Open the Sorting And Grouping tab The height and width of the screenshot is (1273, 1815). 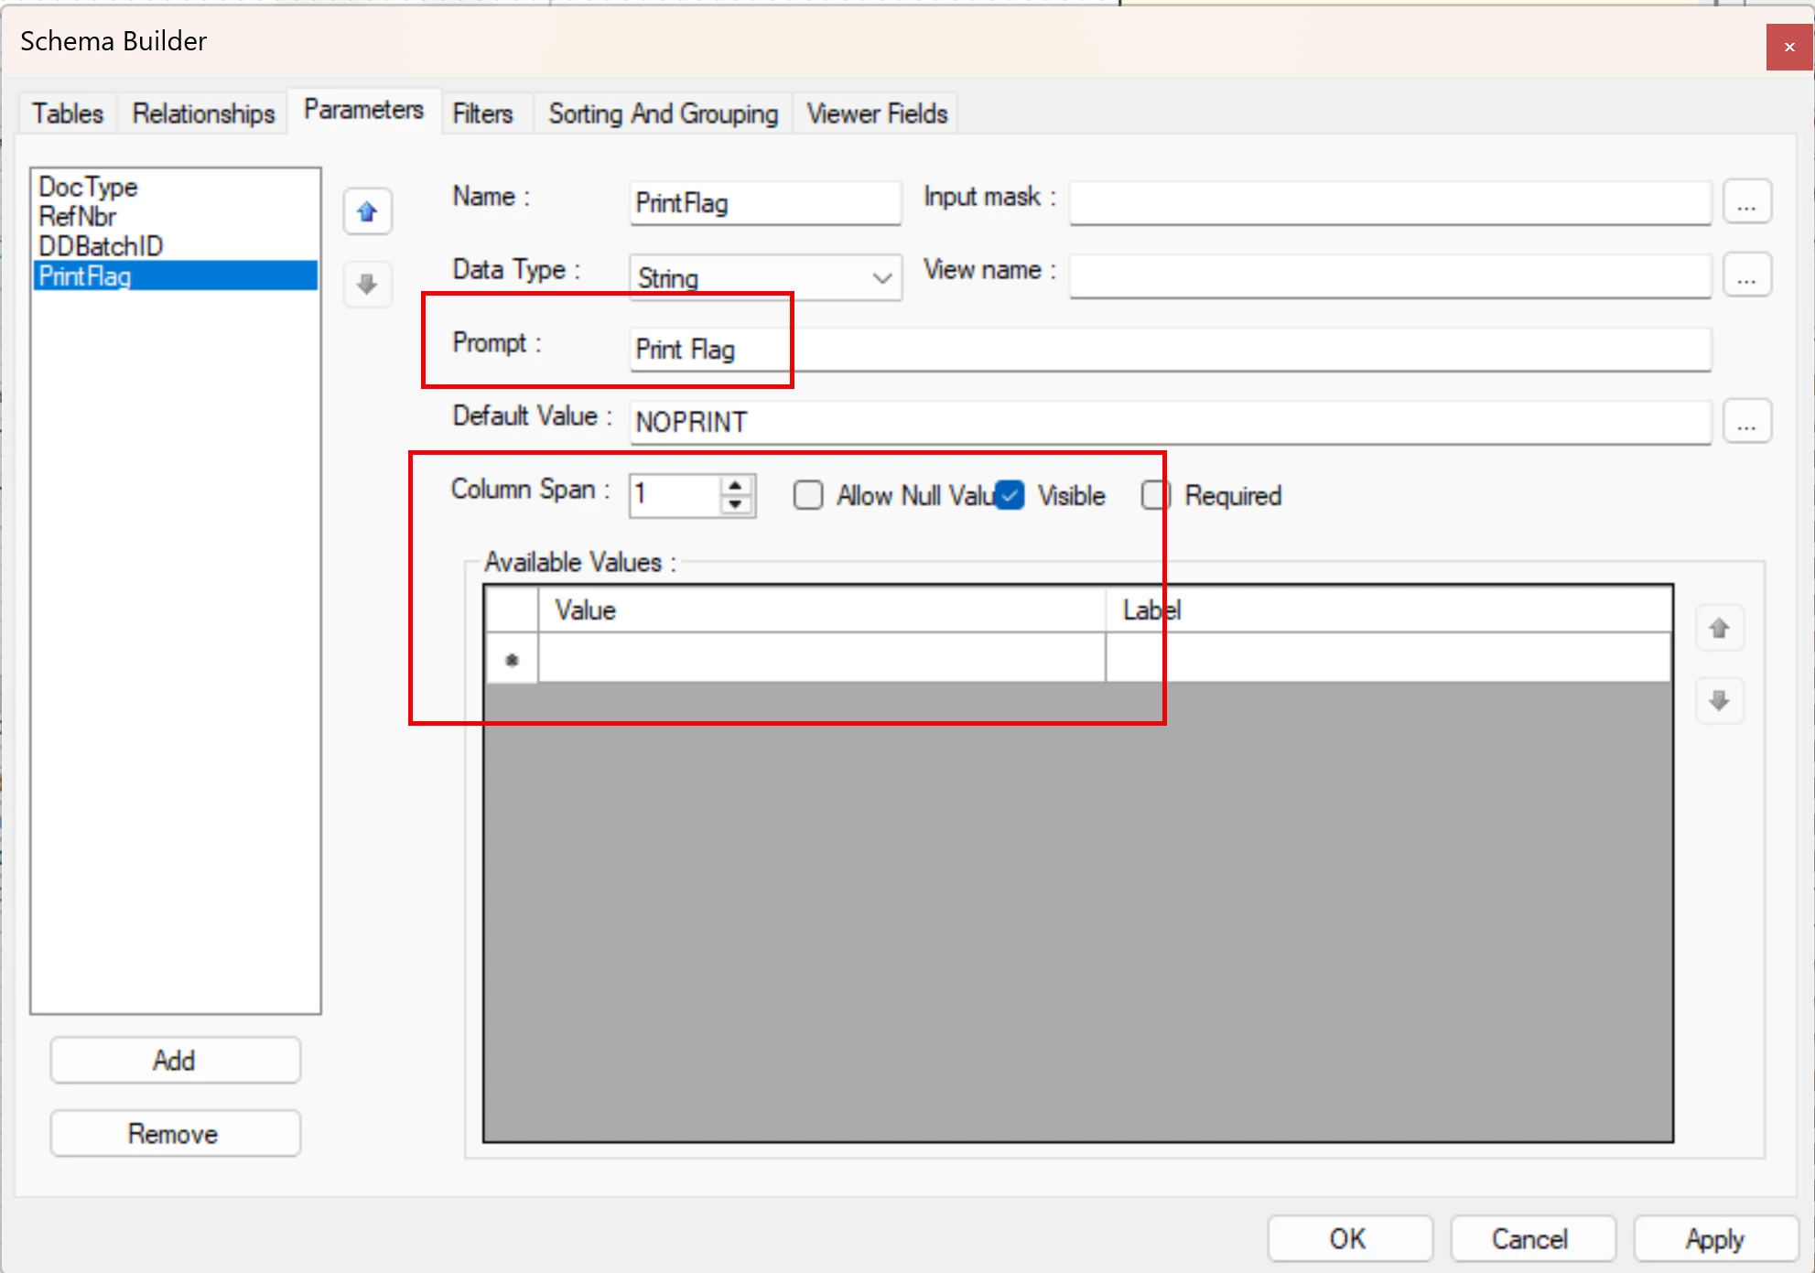tap(663, 113)
